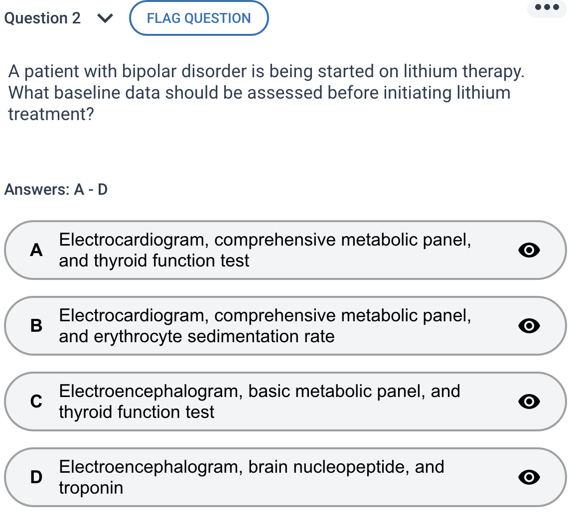Choose the erythrocyte sedimentation rate answer text

click(265, 326)
